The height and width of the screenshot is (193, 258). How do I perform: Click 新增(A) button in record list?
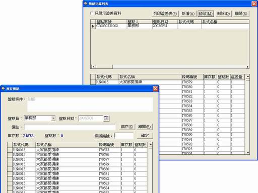[x=188, y=14]
